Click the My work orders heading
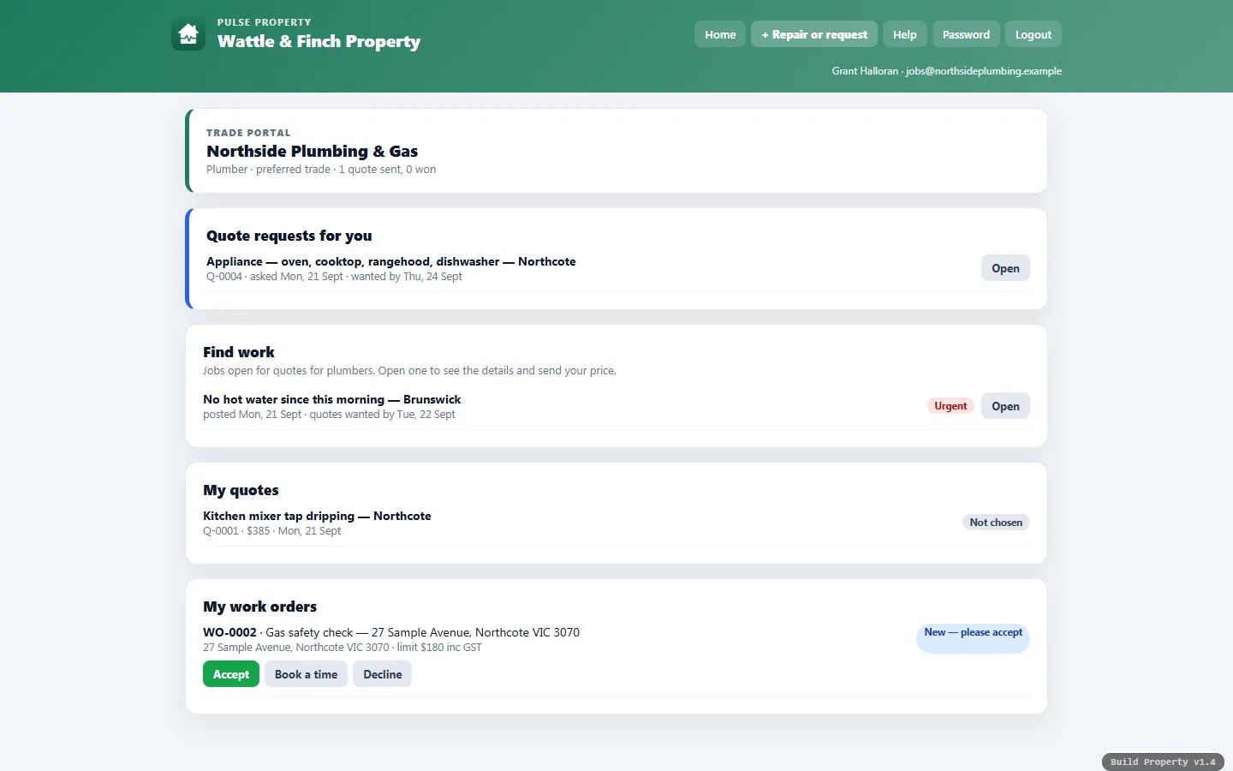 click(259, 607)
